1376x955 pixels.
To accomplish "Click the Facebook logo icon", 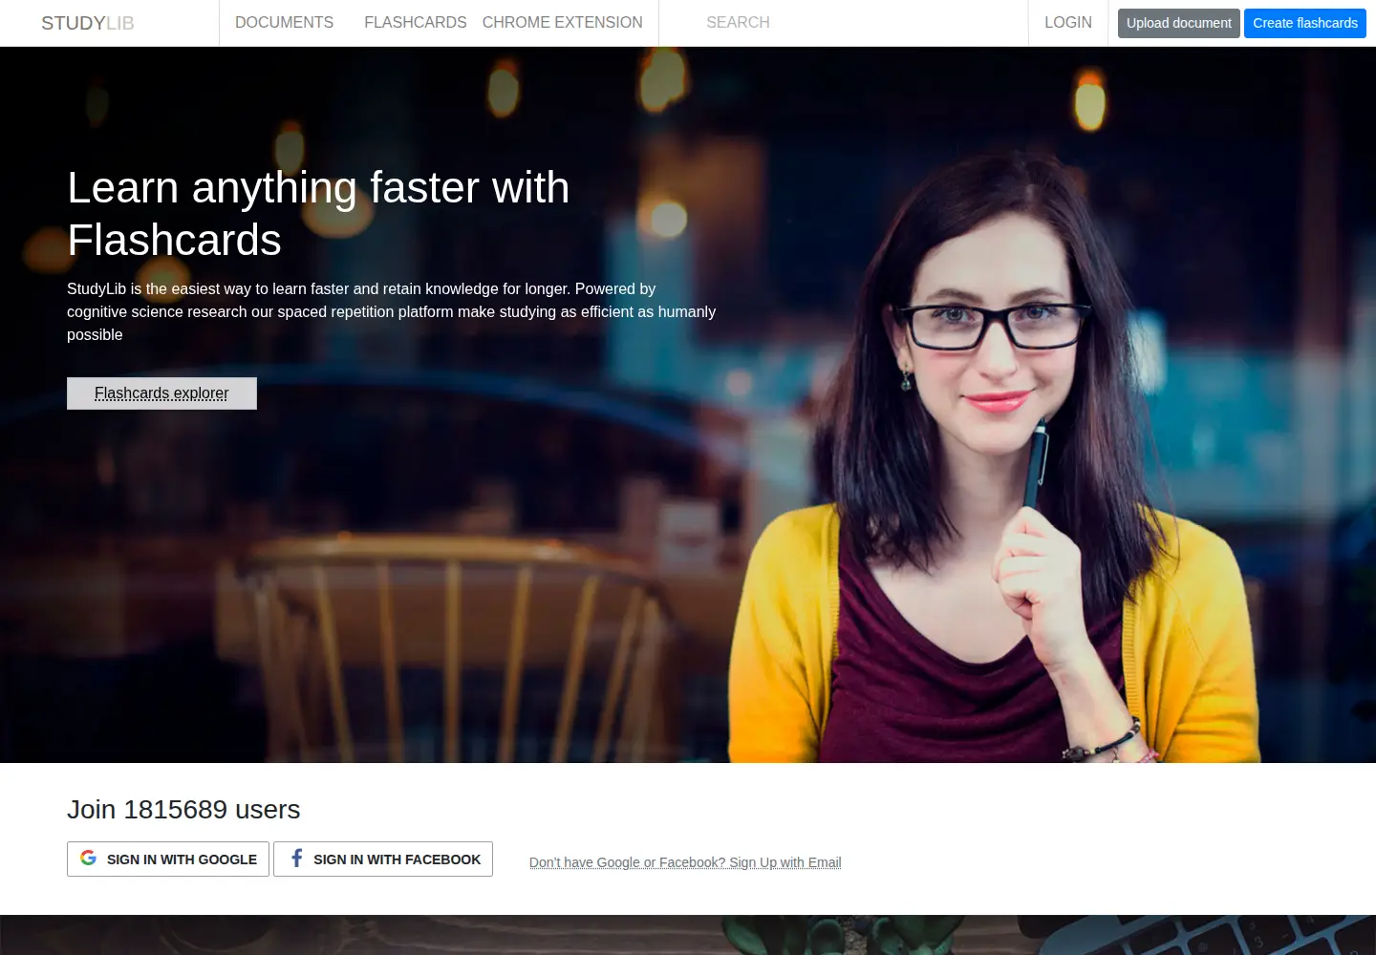I will coord(296,858).
